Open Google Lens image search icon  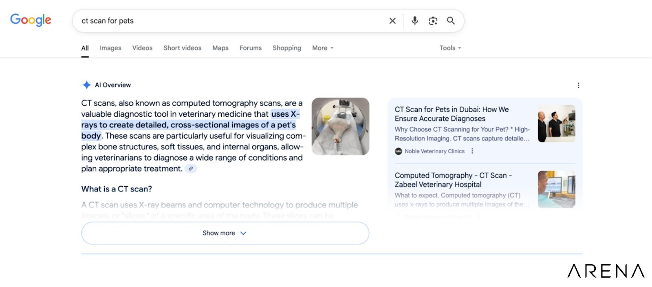coord(433,21)
